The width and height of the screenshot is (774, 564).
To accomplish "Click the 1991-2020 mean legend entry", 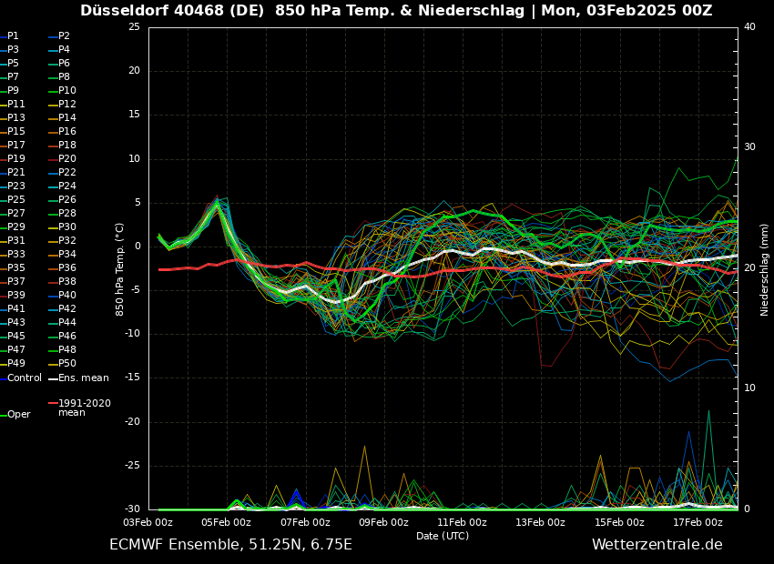I will point(84,408).
